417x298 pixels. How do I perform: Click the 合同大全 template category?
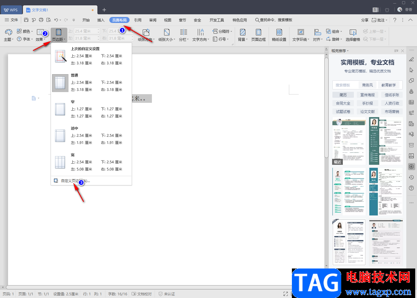[x=343, y=103]
